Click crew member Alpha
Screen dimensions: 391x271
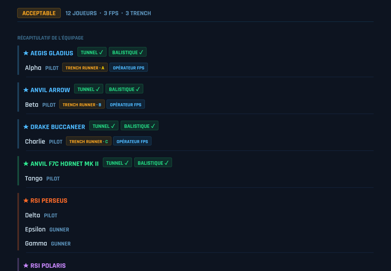[x=33, y=68]
